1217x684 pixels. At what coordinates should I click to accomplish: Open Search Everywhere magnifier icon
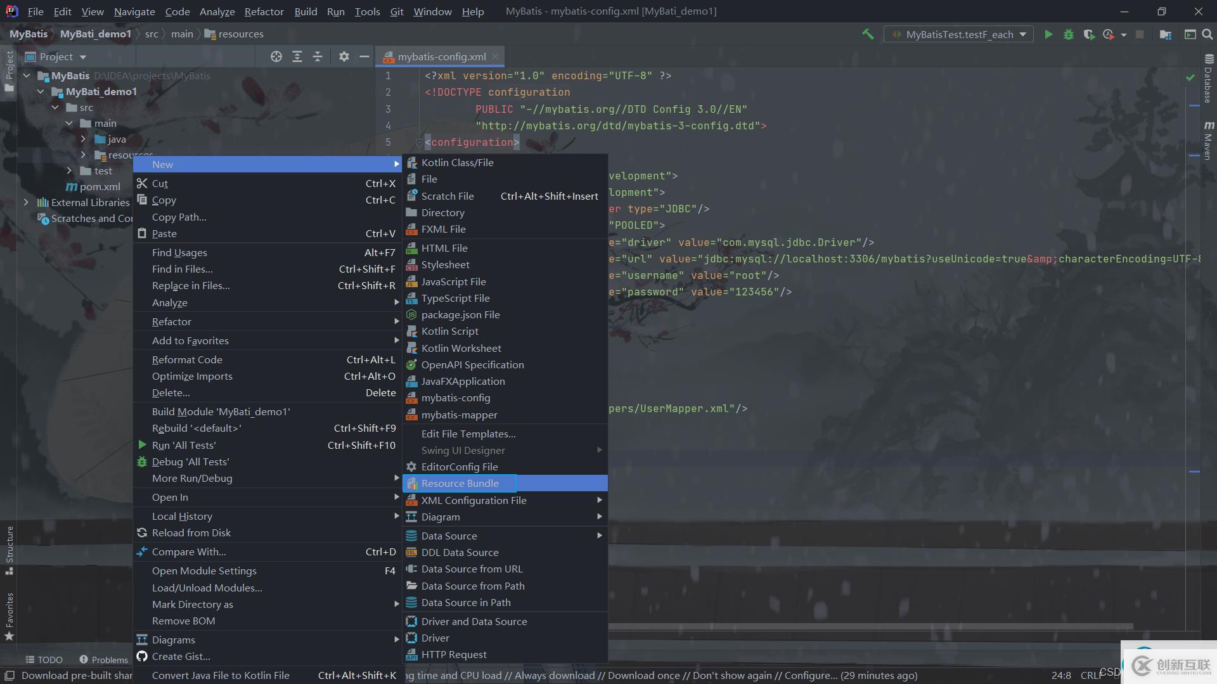coord(1207,34)
